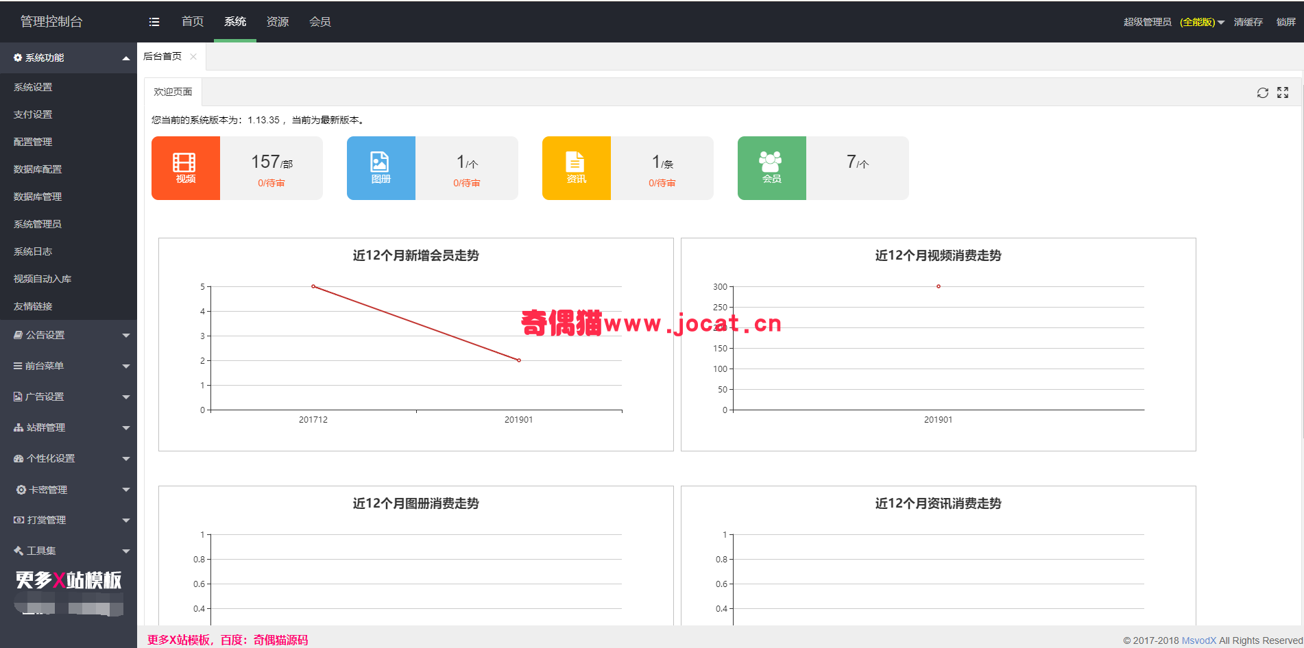Screen dimensions: 1304x648
Task: Expand the 前台菜单 menu arrow
Action: tap(126, 366)
